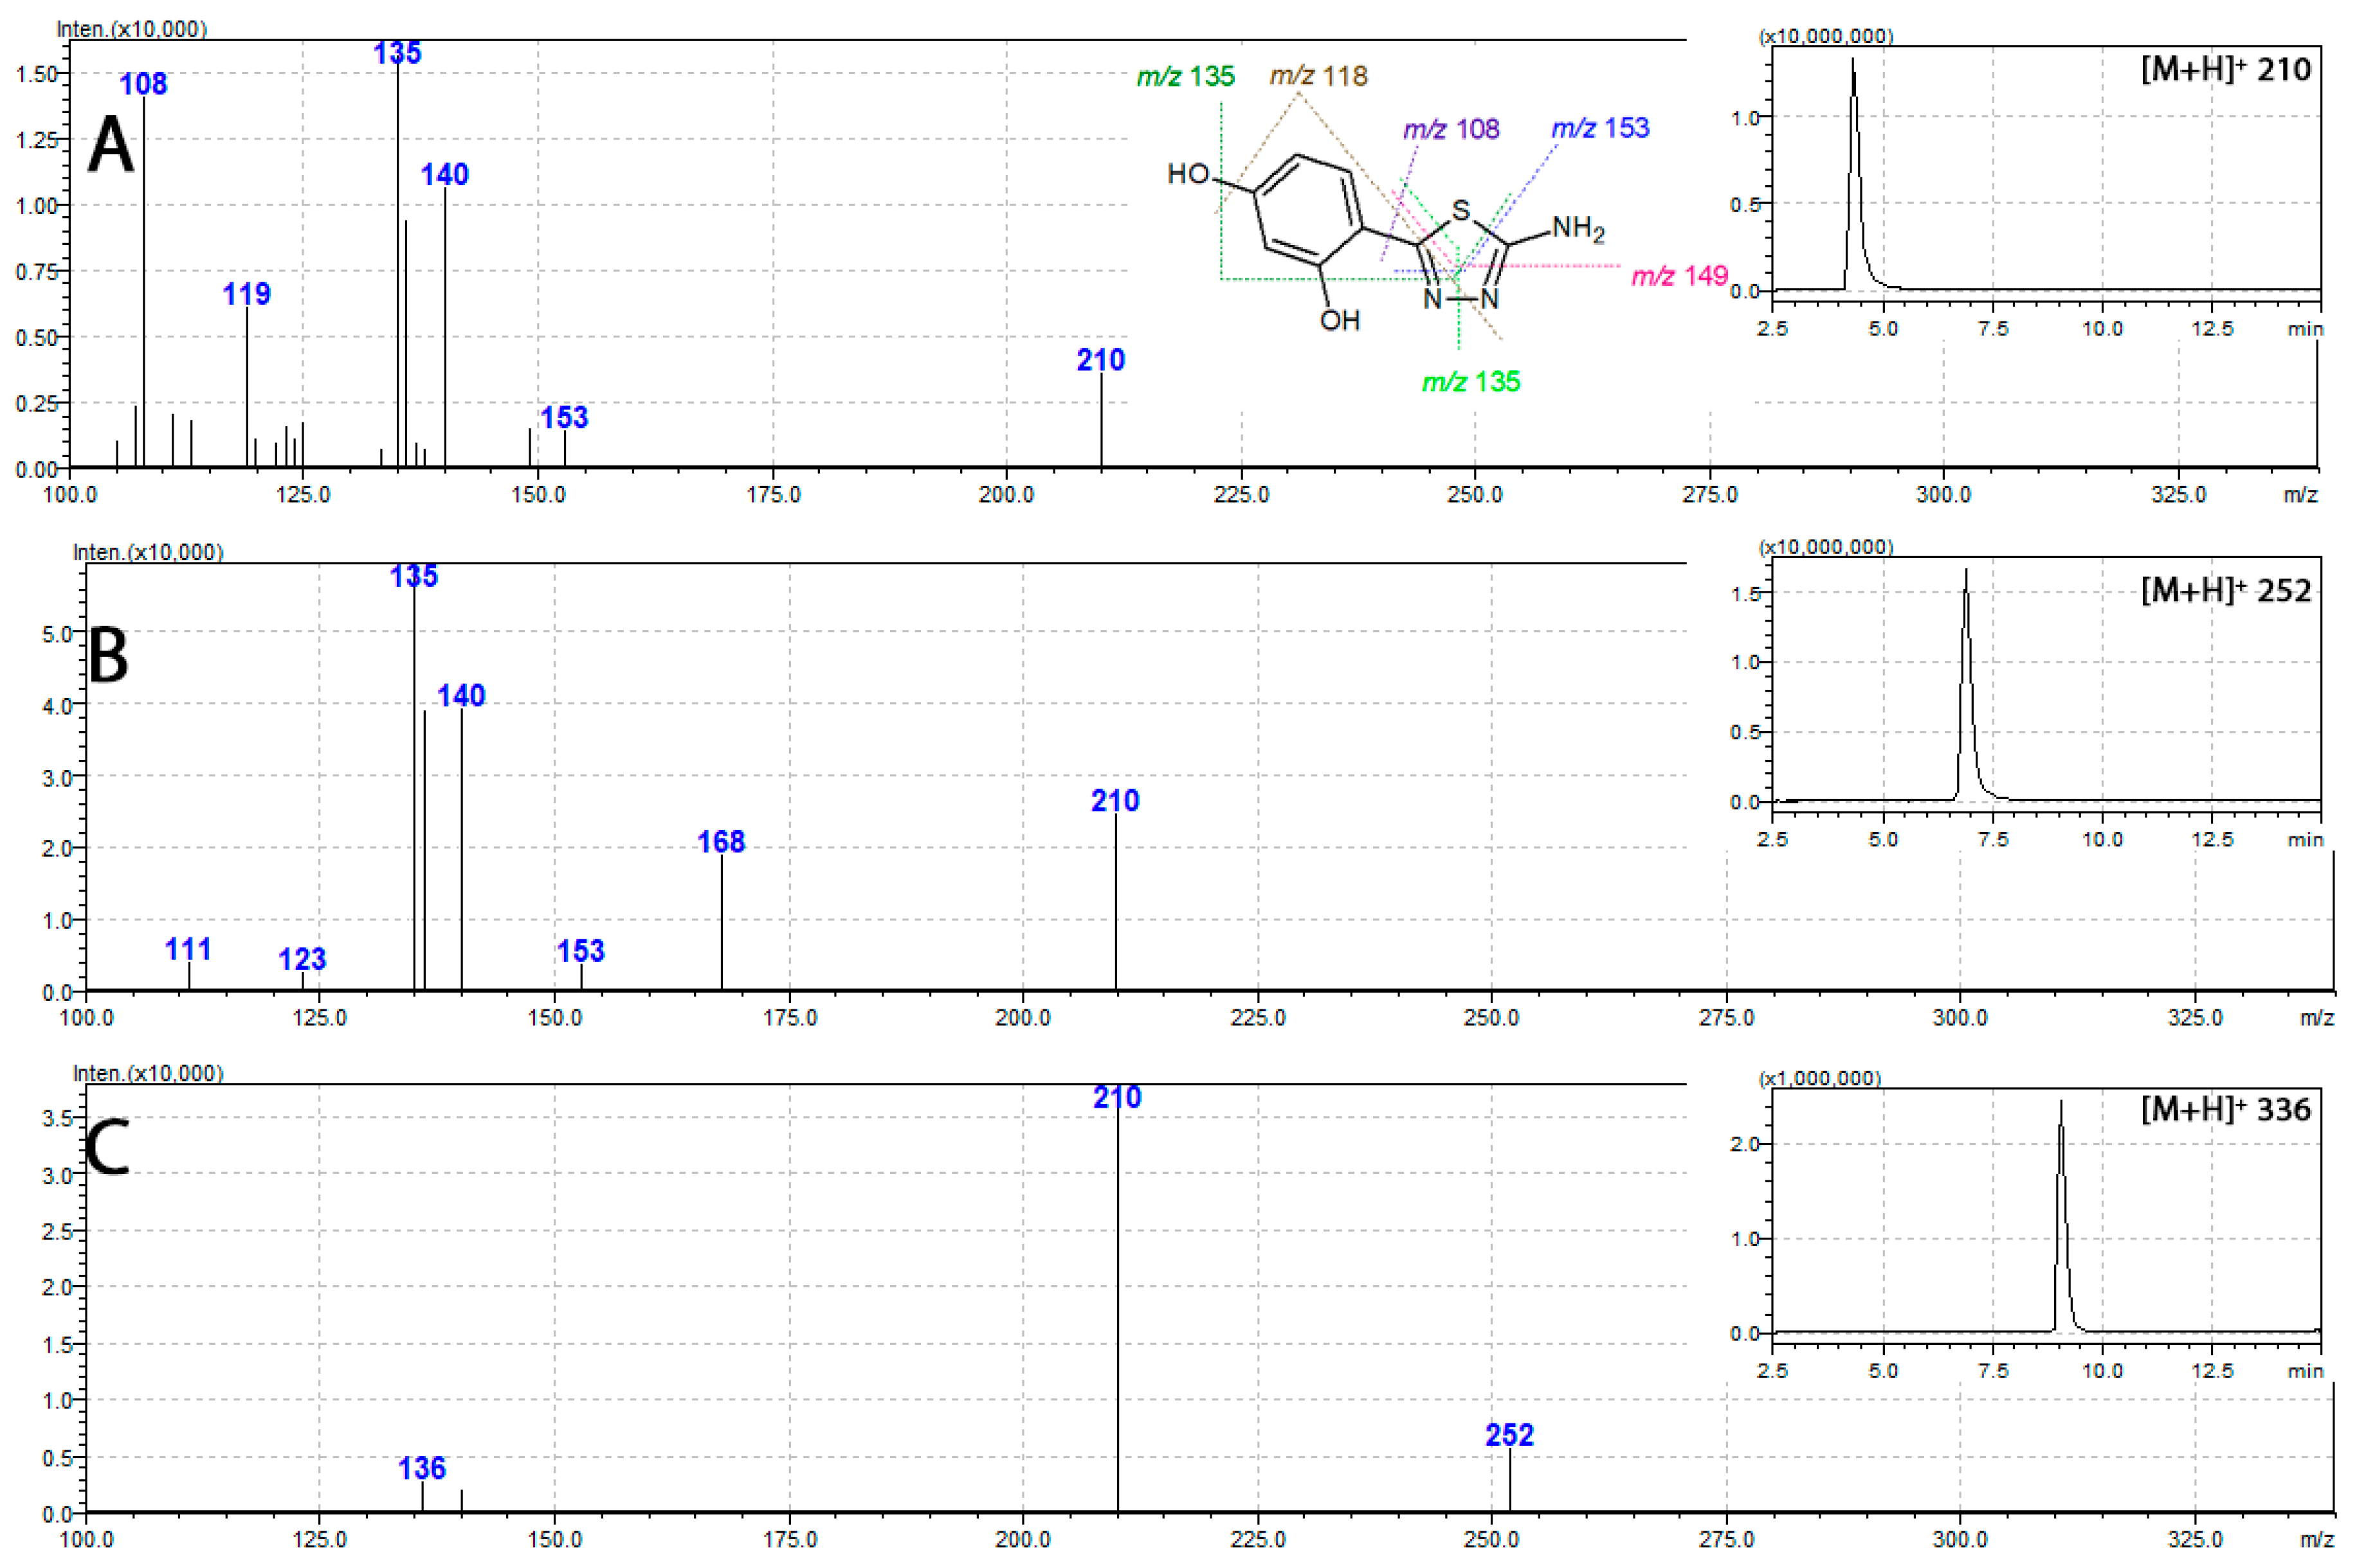Image resolution: width=2357 pixels, height=1568 pixels.
Task: Click the m/z 149 structure annotation
Action: (1680, 277)
